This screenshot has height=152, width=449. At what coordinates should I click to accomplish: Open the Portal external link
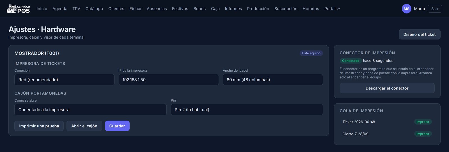click(332, 9)
